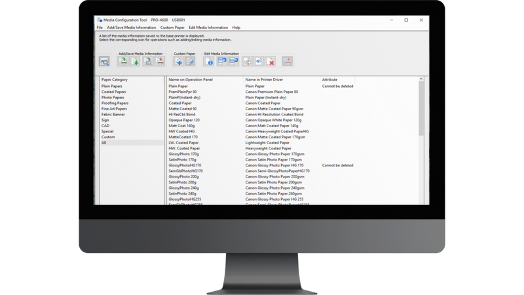Select the GlossyPhotoHG255 entry
524x295 pixels.
tap(185, 199)
